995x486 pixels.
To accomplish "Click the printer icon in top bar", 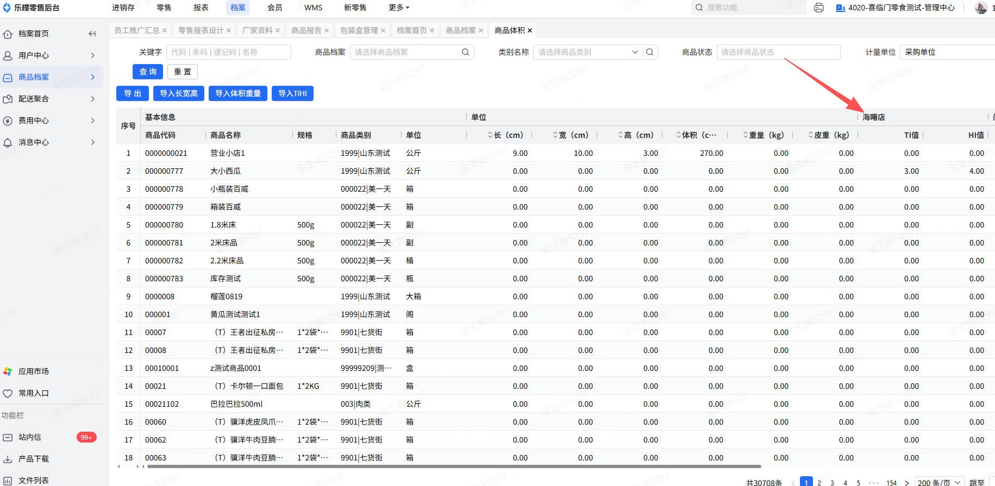I will click(x=819, y=8).
